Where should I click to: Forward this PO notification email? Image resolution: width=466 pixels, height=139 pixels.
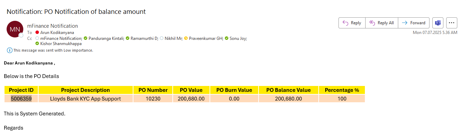click(x=414, y=23)
